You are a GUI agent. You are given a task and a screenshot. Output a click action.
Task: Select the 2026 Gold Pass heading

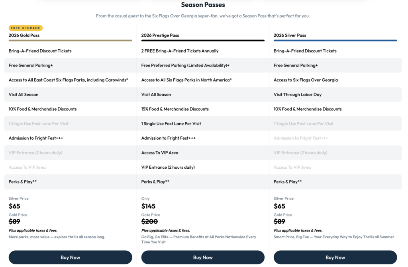(x=25, y=35)
